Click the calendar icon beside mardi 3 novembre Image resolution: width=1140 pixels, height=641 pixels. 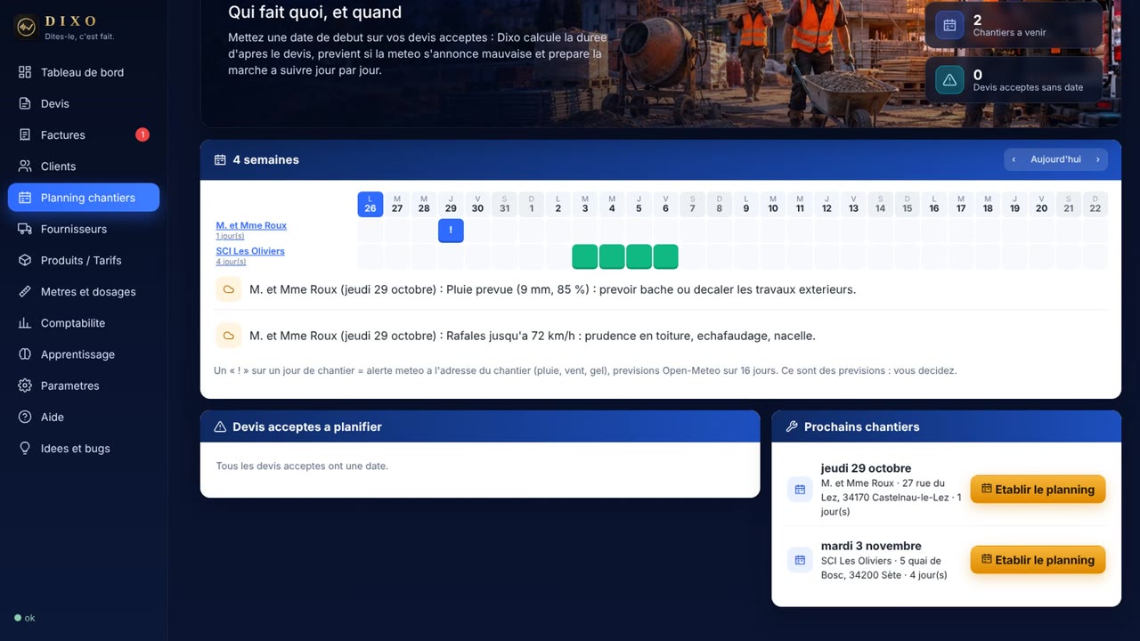tap(800, 560)
